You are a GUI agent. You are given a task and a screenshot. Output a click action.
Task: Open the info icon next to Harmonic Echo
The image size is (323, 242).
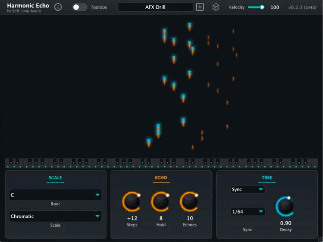pyautogui.click(x=58, y=7)
